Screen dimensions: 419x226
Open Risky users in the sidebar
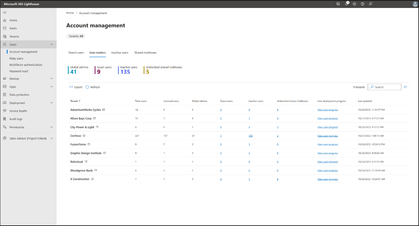click(16, 58)
